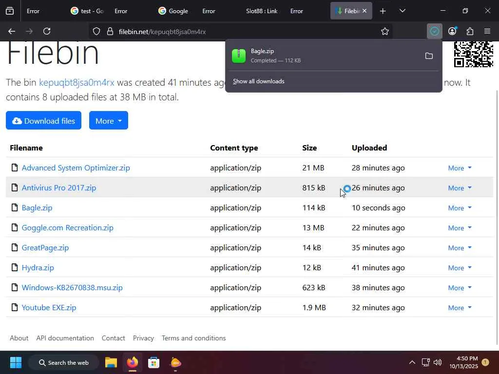Click the browser back arrow
Screen dimensions: 499x374
click(x=12, y=31)
